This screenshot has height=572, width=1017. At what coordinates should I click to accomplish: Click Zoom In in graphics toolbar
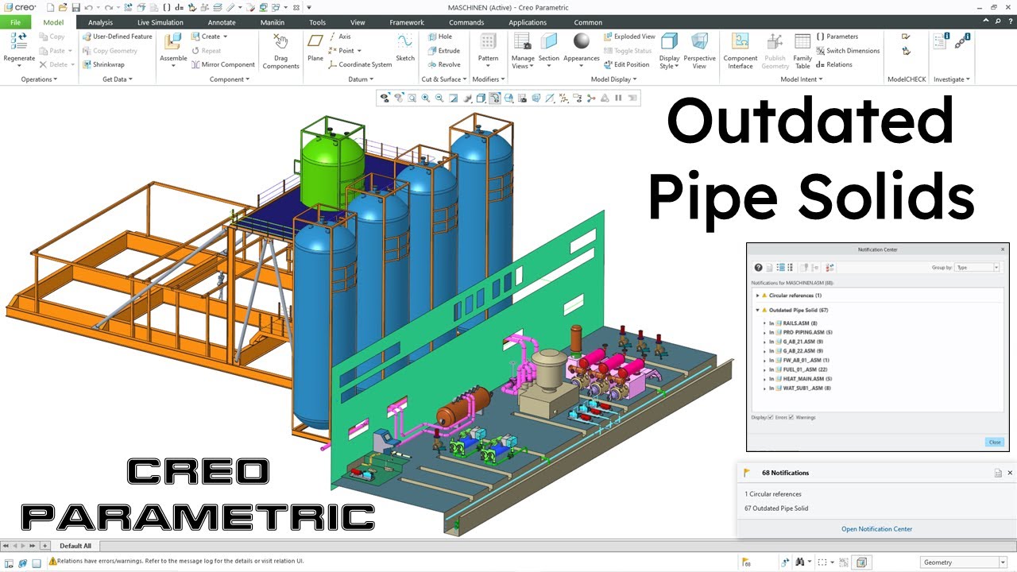pyautogui.click(x=425, y=98)
